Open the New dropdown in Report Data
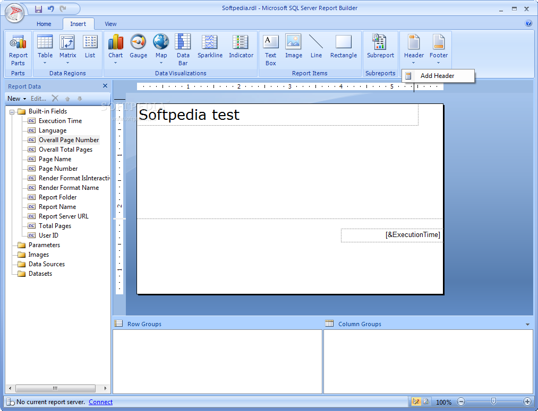538x411 pixels. [x=17, y=99]
